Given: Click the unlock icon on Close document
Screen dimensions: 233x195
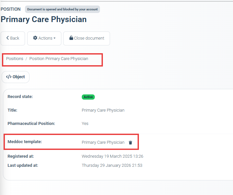Looking at the screenshot, I should (71, 38).
